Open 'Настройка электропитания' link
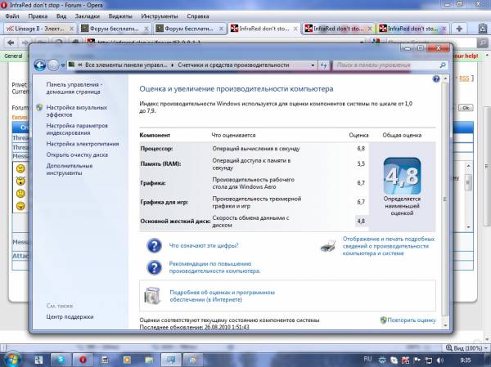 coord(83,144)
